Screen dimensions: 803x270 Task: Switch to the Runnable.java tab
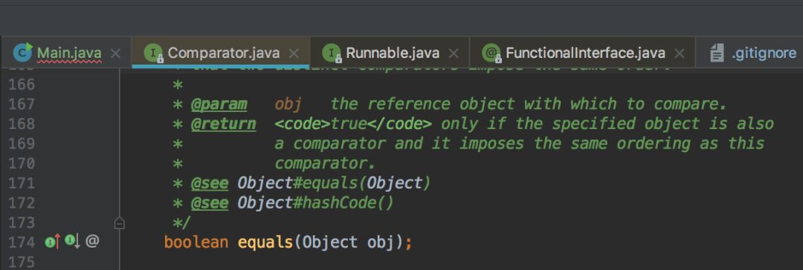click(393, 53)
